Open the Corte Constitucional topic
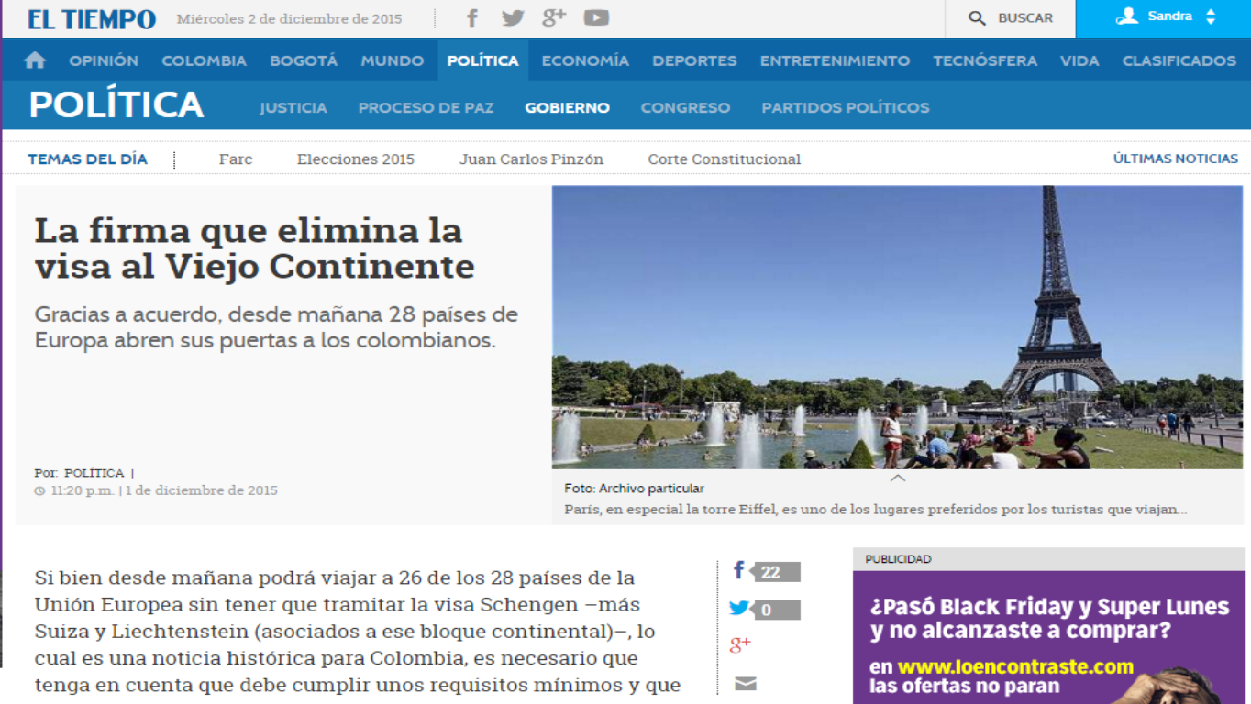1251x704 pixels. pos(725,159)
